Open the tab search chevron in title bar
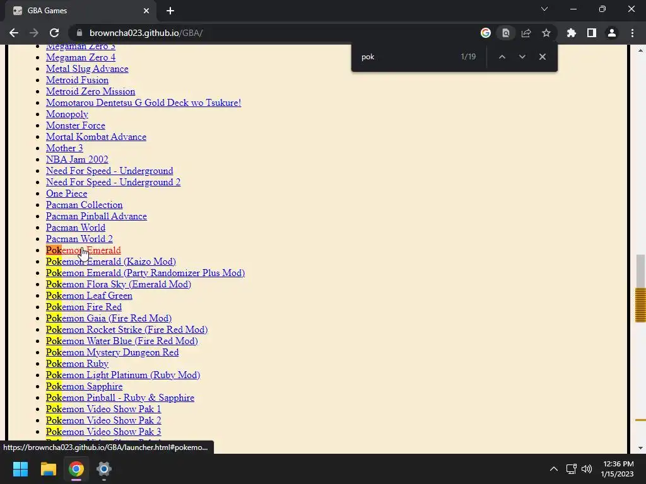 click(544, 9)
